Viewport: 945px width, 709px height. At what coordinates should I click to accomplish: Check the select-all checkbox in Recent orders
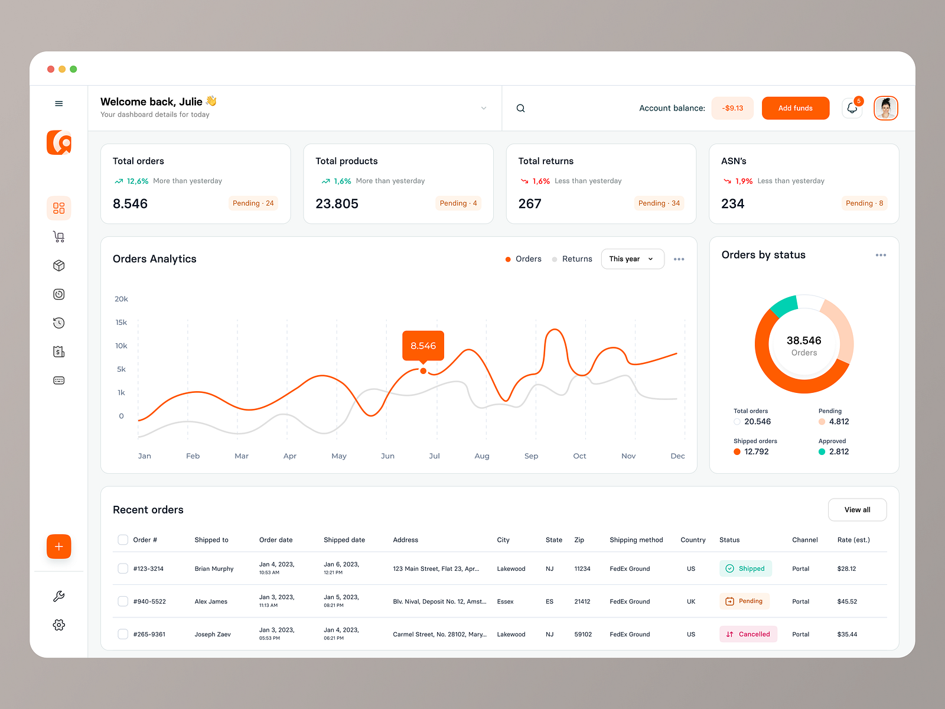click(x=123, y=539)
